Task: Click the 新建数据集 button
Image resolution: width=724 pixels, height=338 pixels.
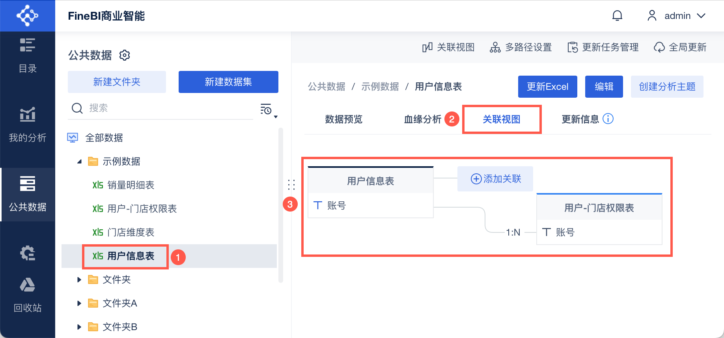Action: click(228, 82)
